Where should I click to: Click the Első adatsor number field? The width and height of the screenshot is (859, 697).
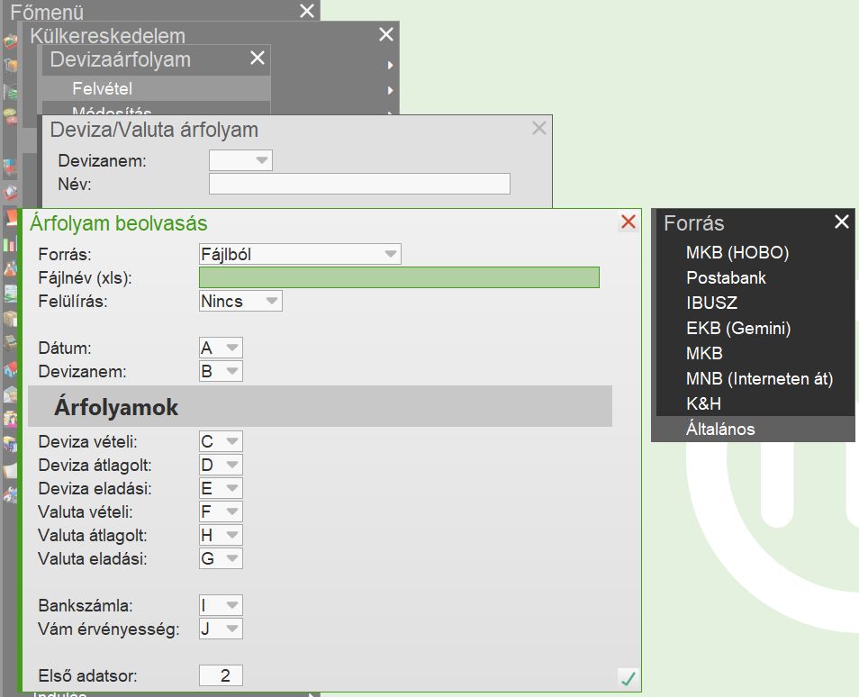(x=221, y=676)
